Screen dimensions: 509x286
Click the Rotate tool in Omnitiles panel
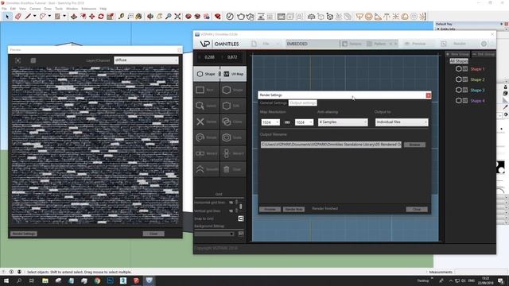coord(207,137)
